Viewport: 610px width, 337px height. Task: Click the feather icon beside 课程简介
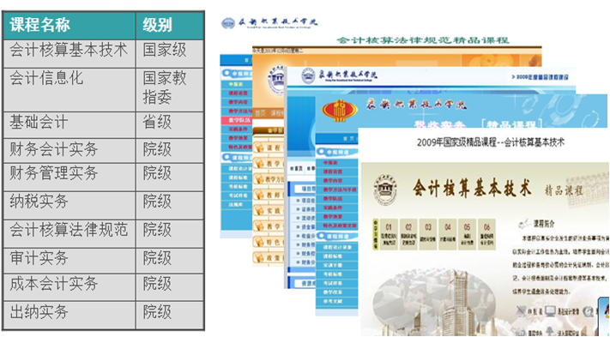[524, 224]
